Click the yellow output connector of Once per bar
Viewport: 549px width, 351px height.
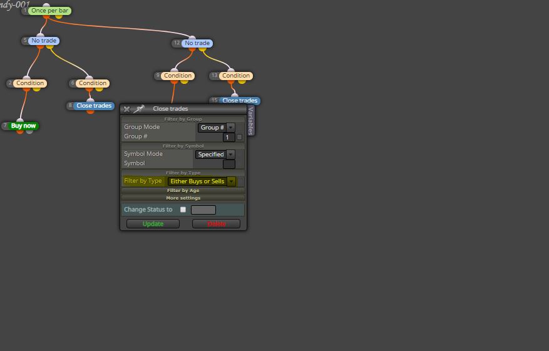pyautogui.click(x=59, y=16)
